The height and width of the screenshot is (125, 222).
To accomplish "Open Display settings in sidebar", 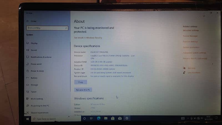I will 34,43.
